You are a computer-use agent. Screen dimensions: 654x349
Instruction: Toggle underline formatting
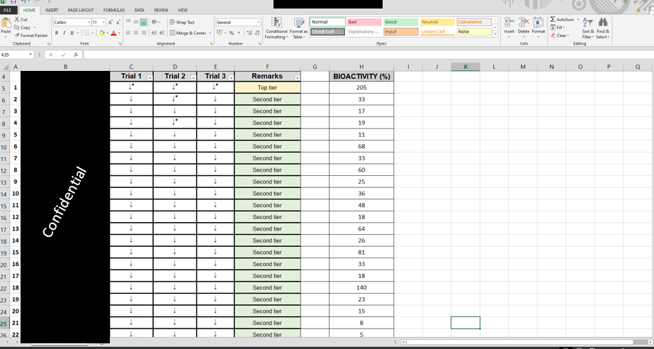tap(72, 33)
